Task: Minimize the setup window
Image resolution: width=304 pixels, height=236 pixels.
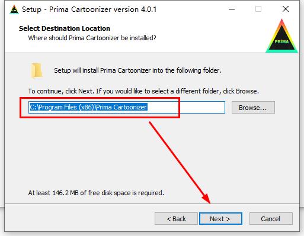Action: (x=232, y=9)
